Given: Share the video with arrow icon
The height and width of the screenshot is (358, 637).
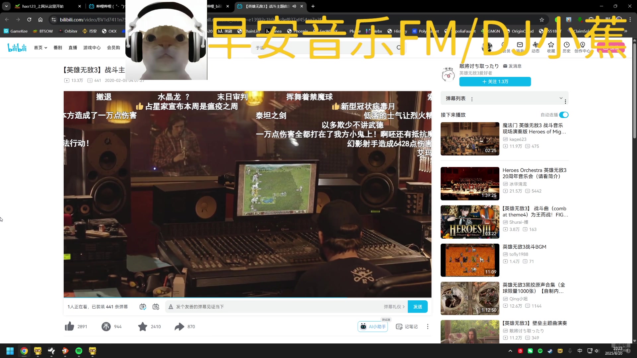Looking at the screenshot, I should [x=179, y=327].
